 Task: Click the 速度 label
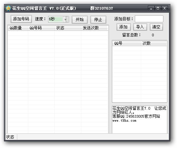click(40, 19)
